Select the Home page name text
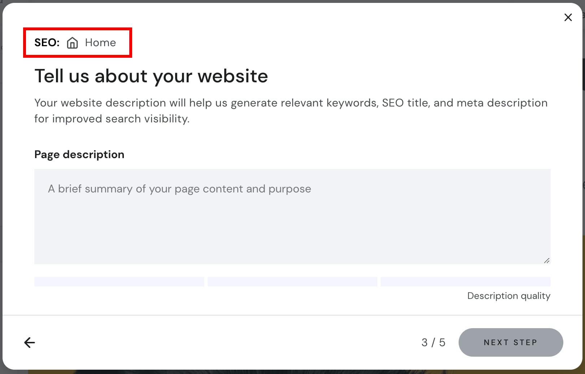 [x=100, y=43]
